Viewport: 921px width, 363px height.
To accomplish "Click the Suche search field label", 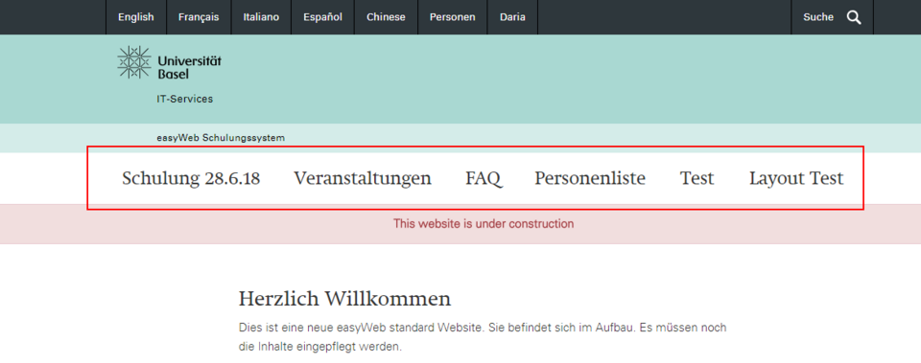I will (x=818, y=17).
